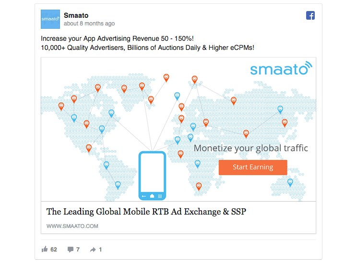
Task: Click the blue map pin on Australia
Action: click(x=290, y=182)
